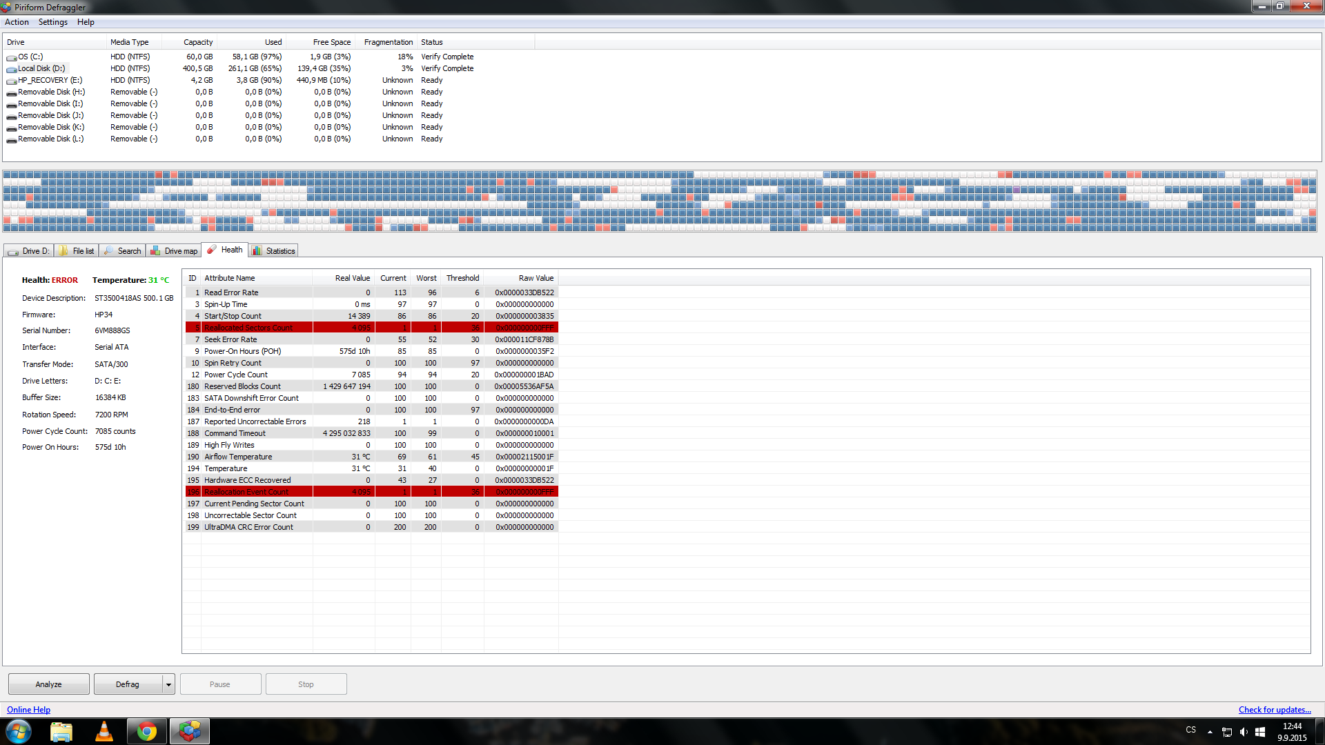Open the Help menu
The width and height of the screenshot is (1325, 745).
(86, 22)
